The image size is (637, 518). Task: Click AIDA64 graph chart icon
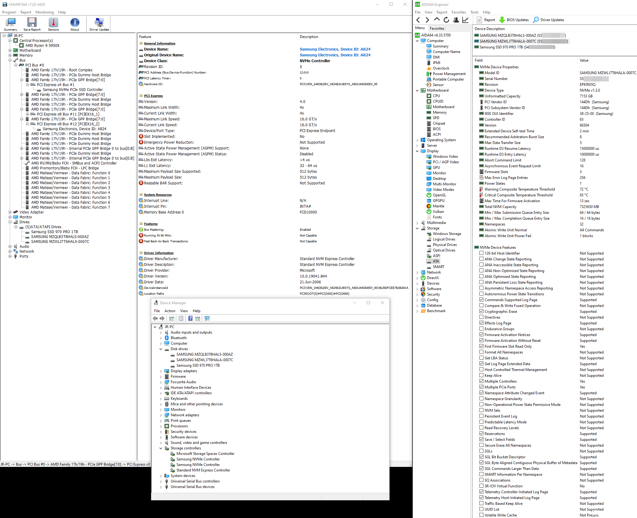(465, 20)
